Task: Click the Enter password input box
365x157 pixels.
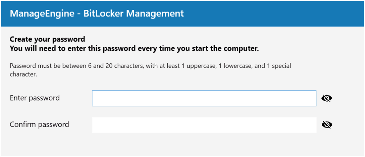Action: 204,98
